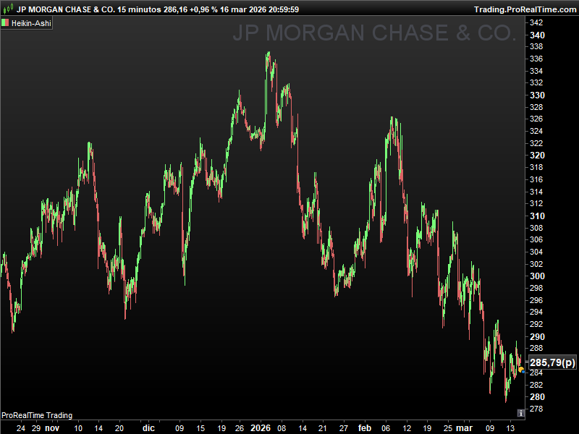Click the 320 price axis label
This screenshot has width=579, height=434.
click(537, 156)
